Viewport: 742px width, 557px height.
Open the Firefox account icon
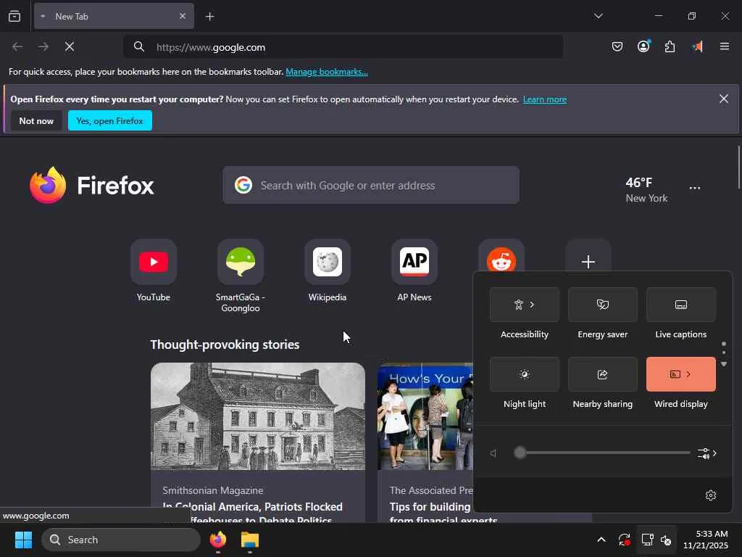(x=643, y=46)
